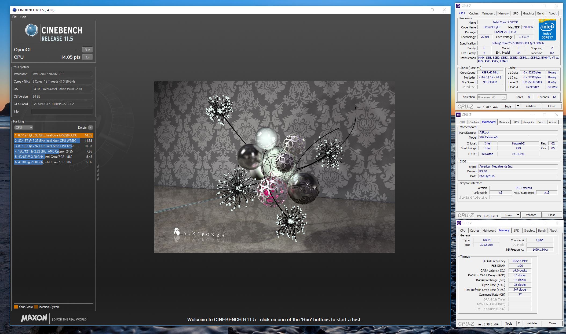The height and width of the screenshot is (334, 566).
Task: Open the Cinebench Help menu
Action: point(23,17)
